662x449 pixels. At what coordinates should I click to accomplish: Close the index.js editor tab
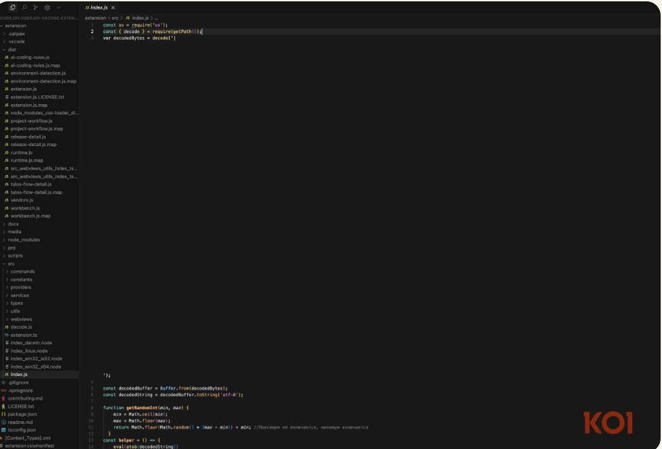tap(113, 7)
